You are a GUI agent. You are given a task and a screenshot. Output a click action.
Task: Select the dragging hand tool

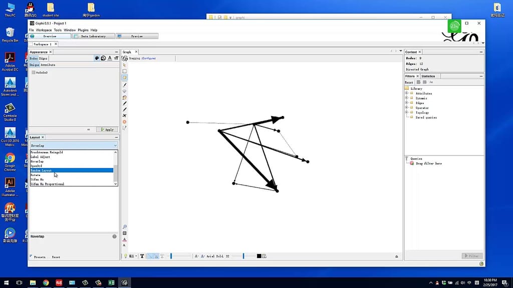pyautogui.click(x=124, y=77)
